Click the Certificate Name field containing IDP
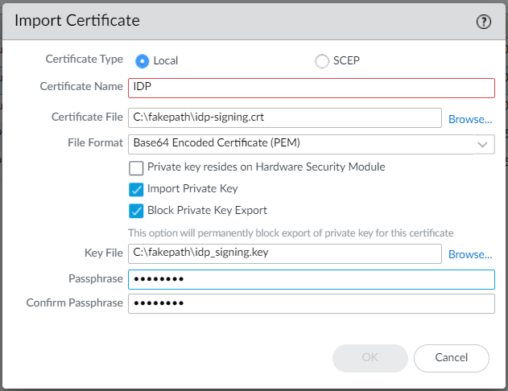Viewport: 508px width, 391px height. (311, 88)
